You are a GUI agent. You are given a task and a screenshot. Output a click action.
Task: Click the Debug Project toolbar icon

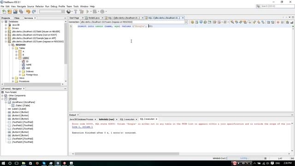pyautogui.click(x=95, y=12)
